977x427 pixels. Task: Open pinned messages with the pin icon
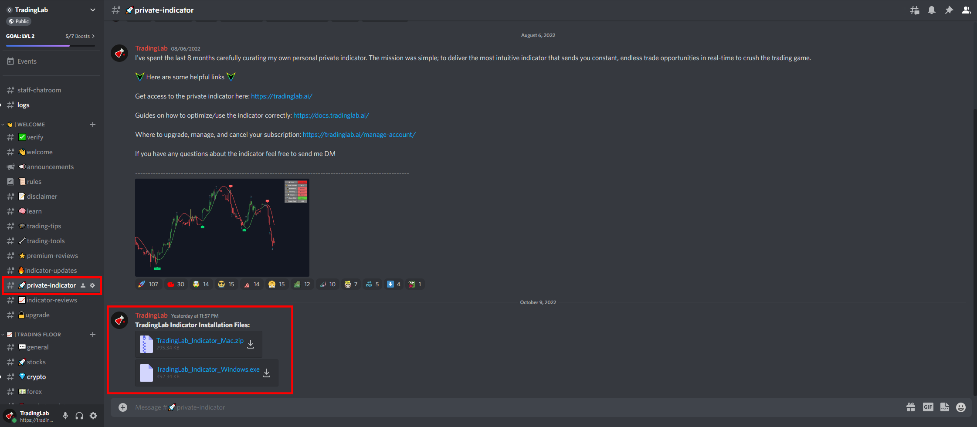tap(949, 10)
